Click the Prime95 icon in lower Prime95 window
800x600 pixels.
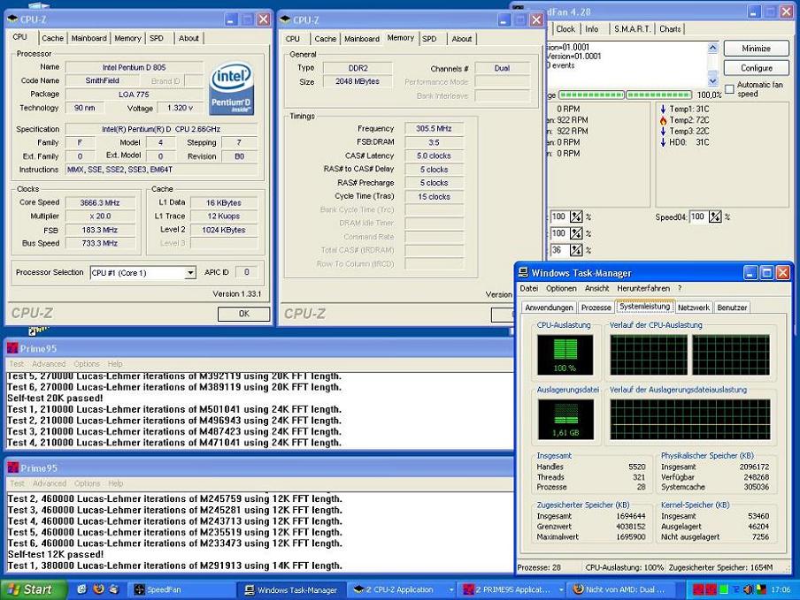click(x=13, y=467)
